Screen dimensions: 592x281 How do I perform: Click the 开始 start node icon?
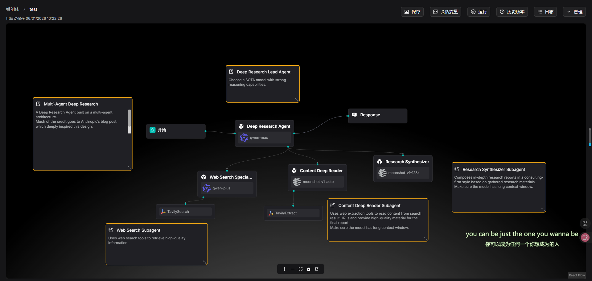(x=153, y=130)
